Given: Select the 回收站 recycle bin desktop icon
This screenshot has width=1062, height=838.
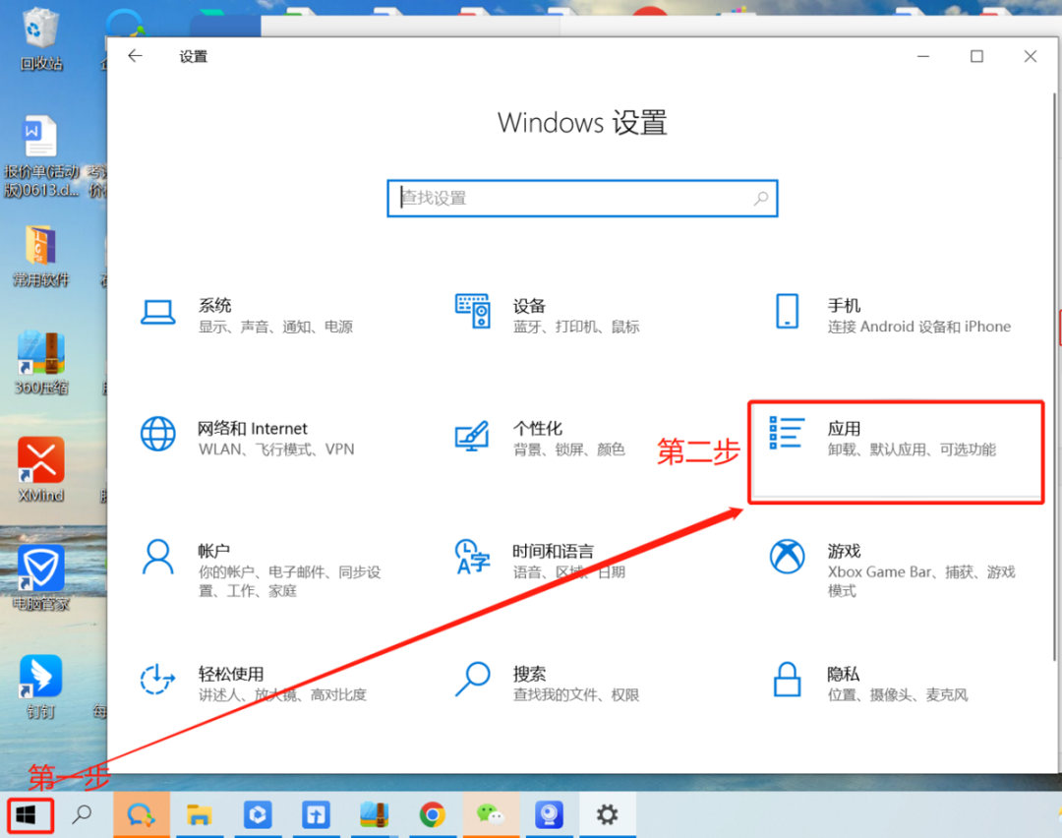Looking at the screenshot, I should point(40,39).
